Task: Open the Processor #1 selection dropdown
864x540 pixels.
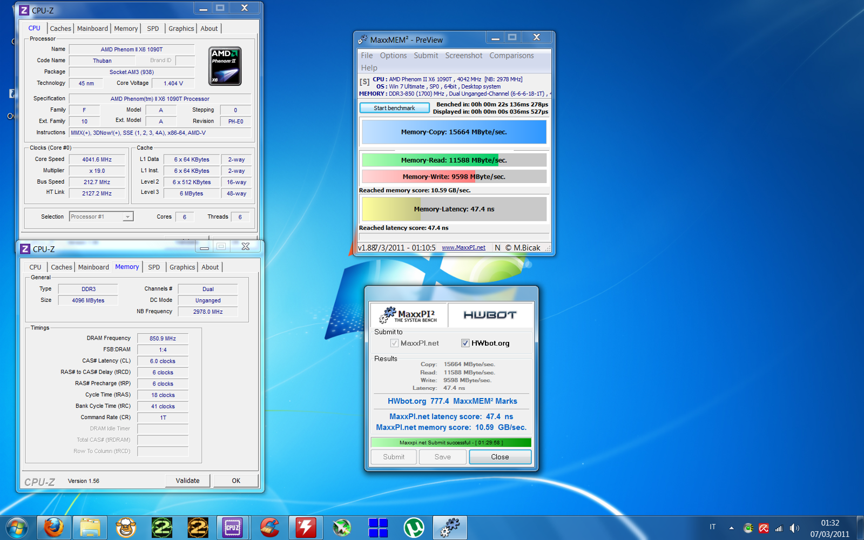Action: click(x=102, y=217)
